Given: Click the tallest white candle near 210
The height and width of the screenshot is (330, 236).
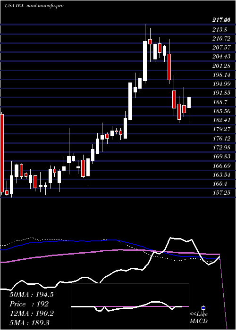Looking at the screenshot, I should (145, 61).
